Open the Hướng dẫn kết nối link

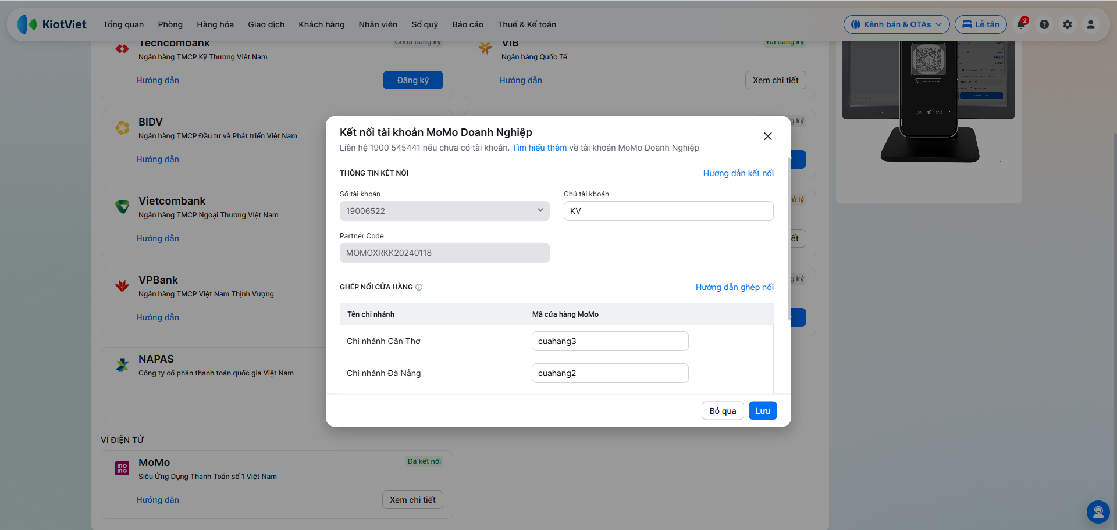coord(738,173)
